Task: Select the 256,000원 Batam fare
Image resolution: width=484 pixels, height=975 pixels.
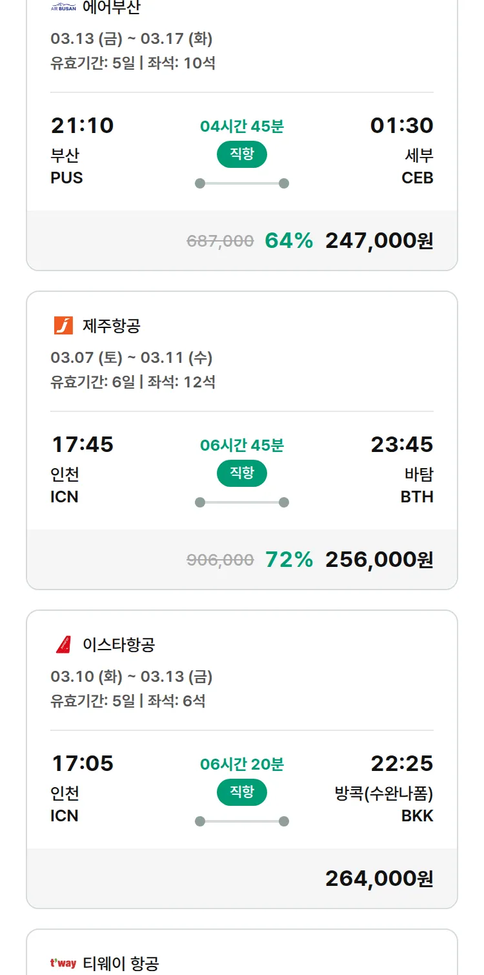Action: click(x=379, y=560)
